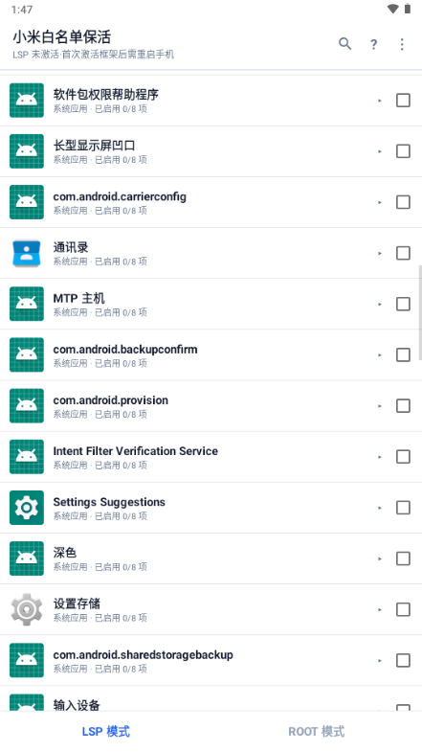Click the vertical scrollbar thumb

tap(420, 311)
